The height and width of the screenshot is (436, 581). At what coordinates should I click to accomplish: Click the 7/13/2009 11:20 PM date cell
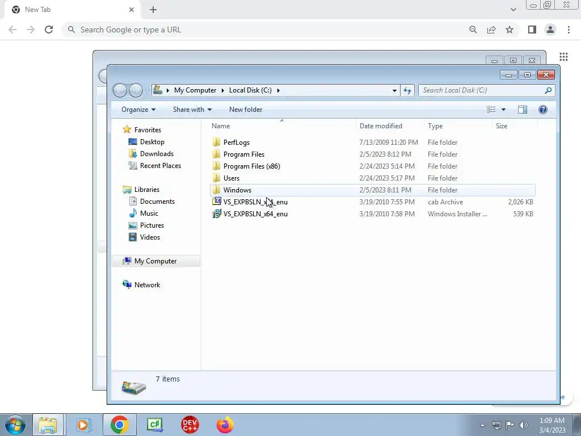(389, 142)
